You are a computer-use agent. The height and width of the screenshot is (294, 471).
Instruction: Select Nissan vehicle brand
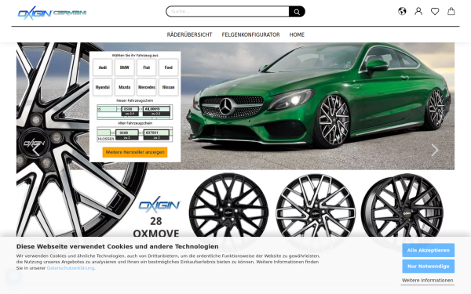click(169, 87)
